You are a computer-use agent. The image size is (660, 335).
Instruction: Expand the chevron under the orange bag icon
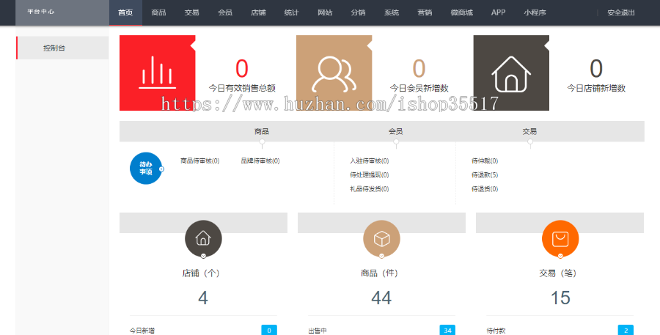tap(560, 255)
